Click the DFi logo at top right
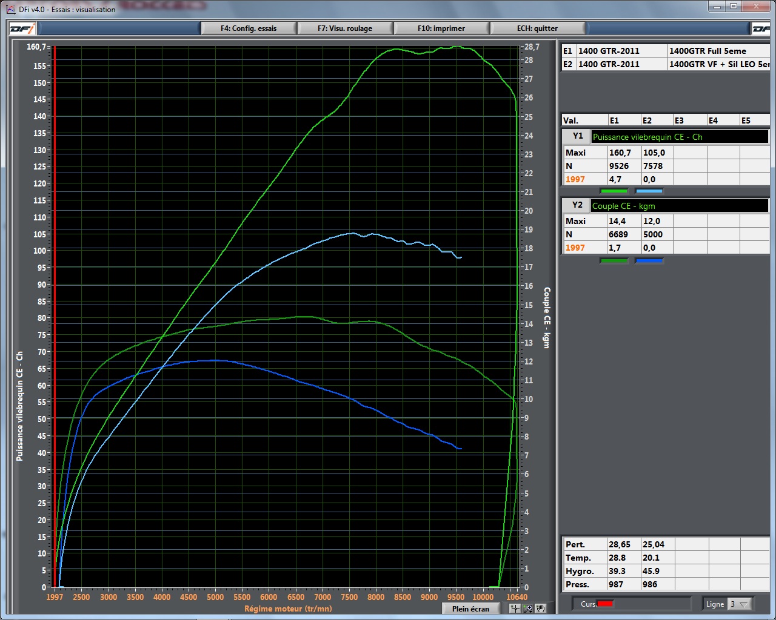The width and height of the screenshot is (776, 620). point(761,28)
